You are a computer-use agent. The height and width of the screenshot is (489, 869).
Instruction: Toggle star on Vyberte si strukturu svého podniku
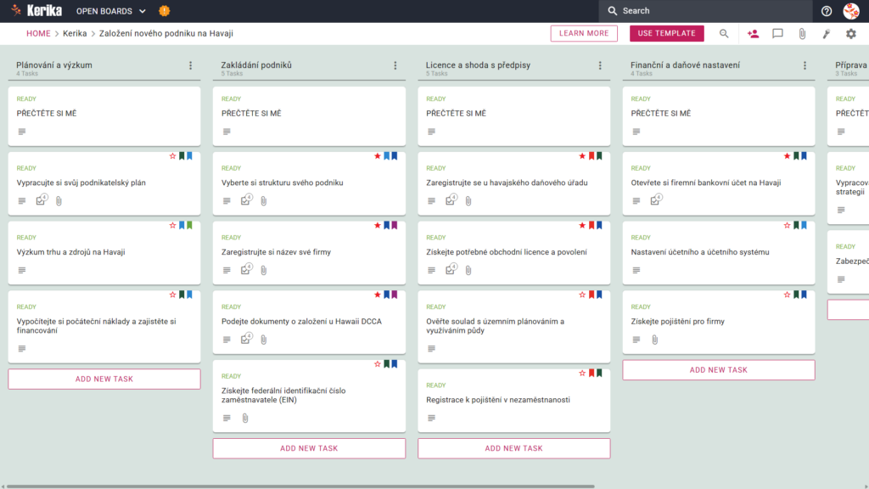378,156
